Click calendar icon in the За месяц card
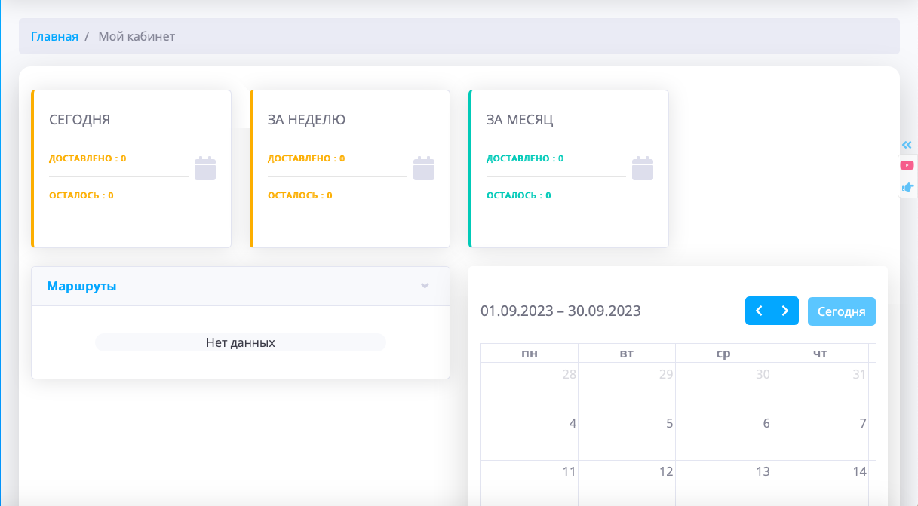This screenshot has width=918, height=506. click(x=643, y=168)
